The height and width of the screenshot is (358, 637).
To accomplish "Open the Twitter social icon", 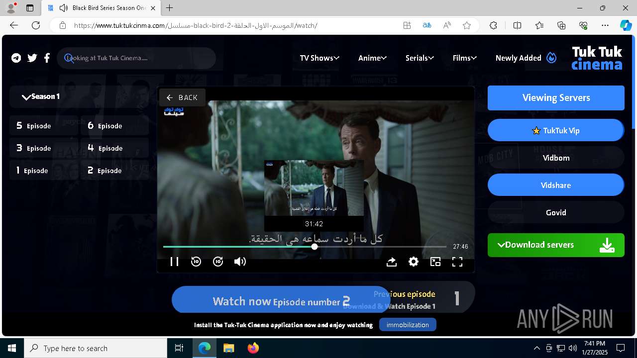I will [x=32, y=58].
